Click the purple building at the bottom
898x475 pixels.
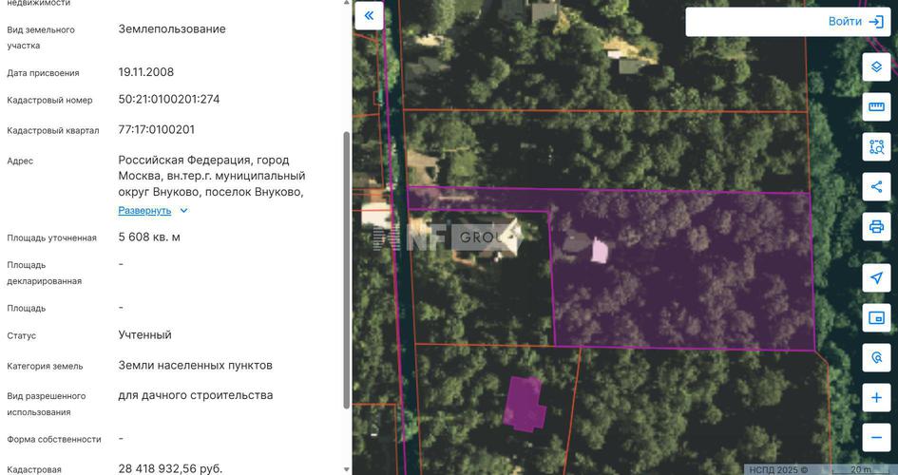click(524, 403)
